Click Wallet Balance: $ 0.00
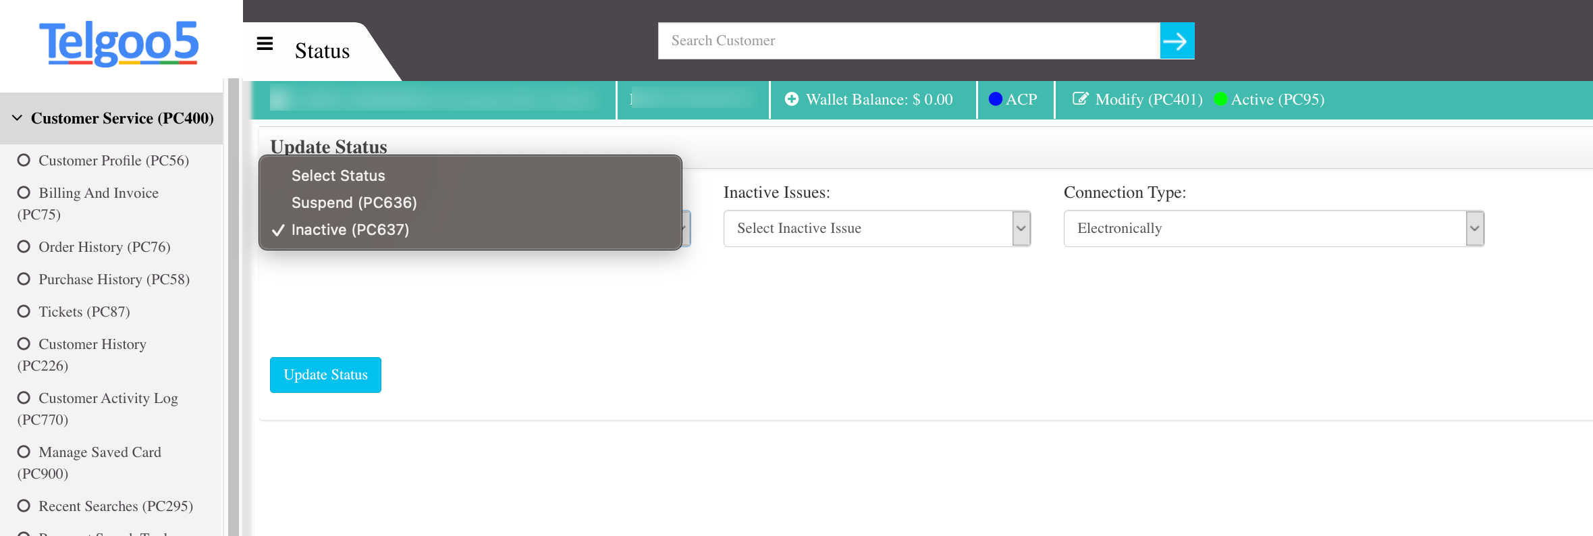Image resolution: width=1593 pixels, height=536 pixels. pos(879,99)
